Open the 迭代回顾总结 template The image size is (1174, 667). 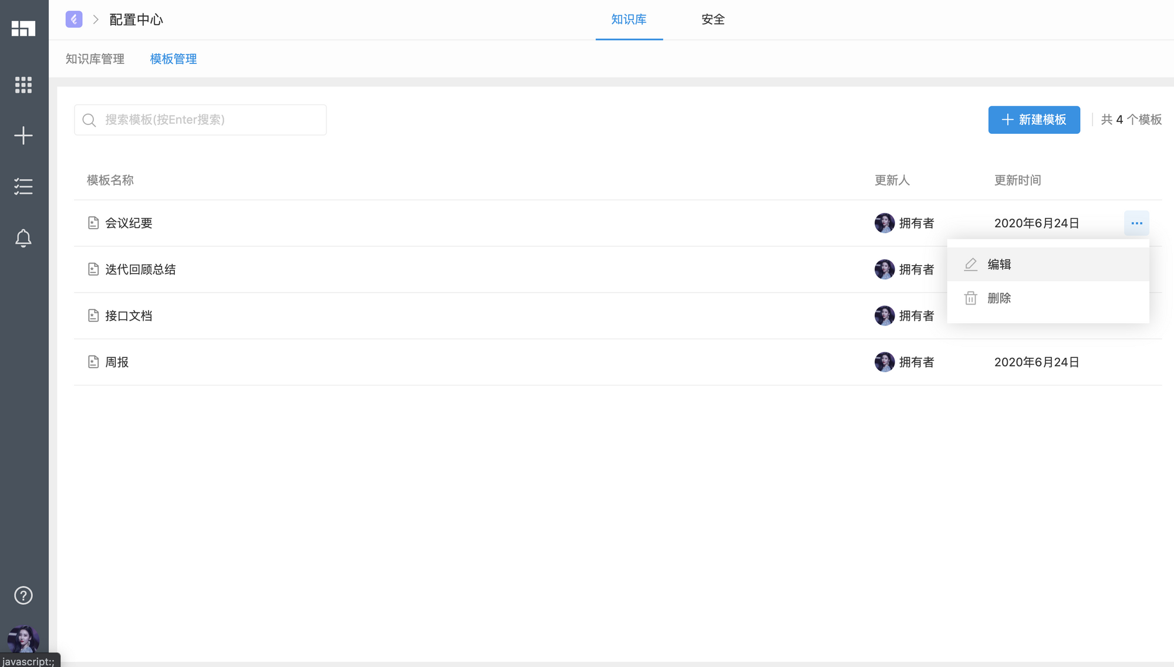point(140,269)
